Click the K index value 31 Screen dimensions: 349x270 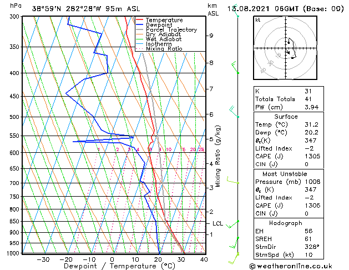308,91
